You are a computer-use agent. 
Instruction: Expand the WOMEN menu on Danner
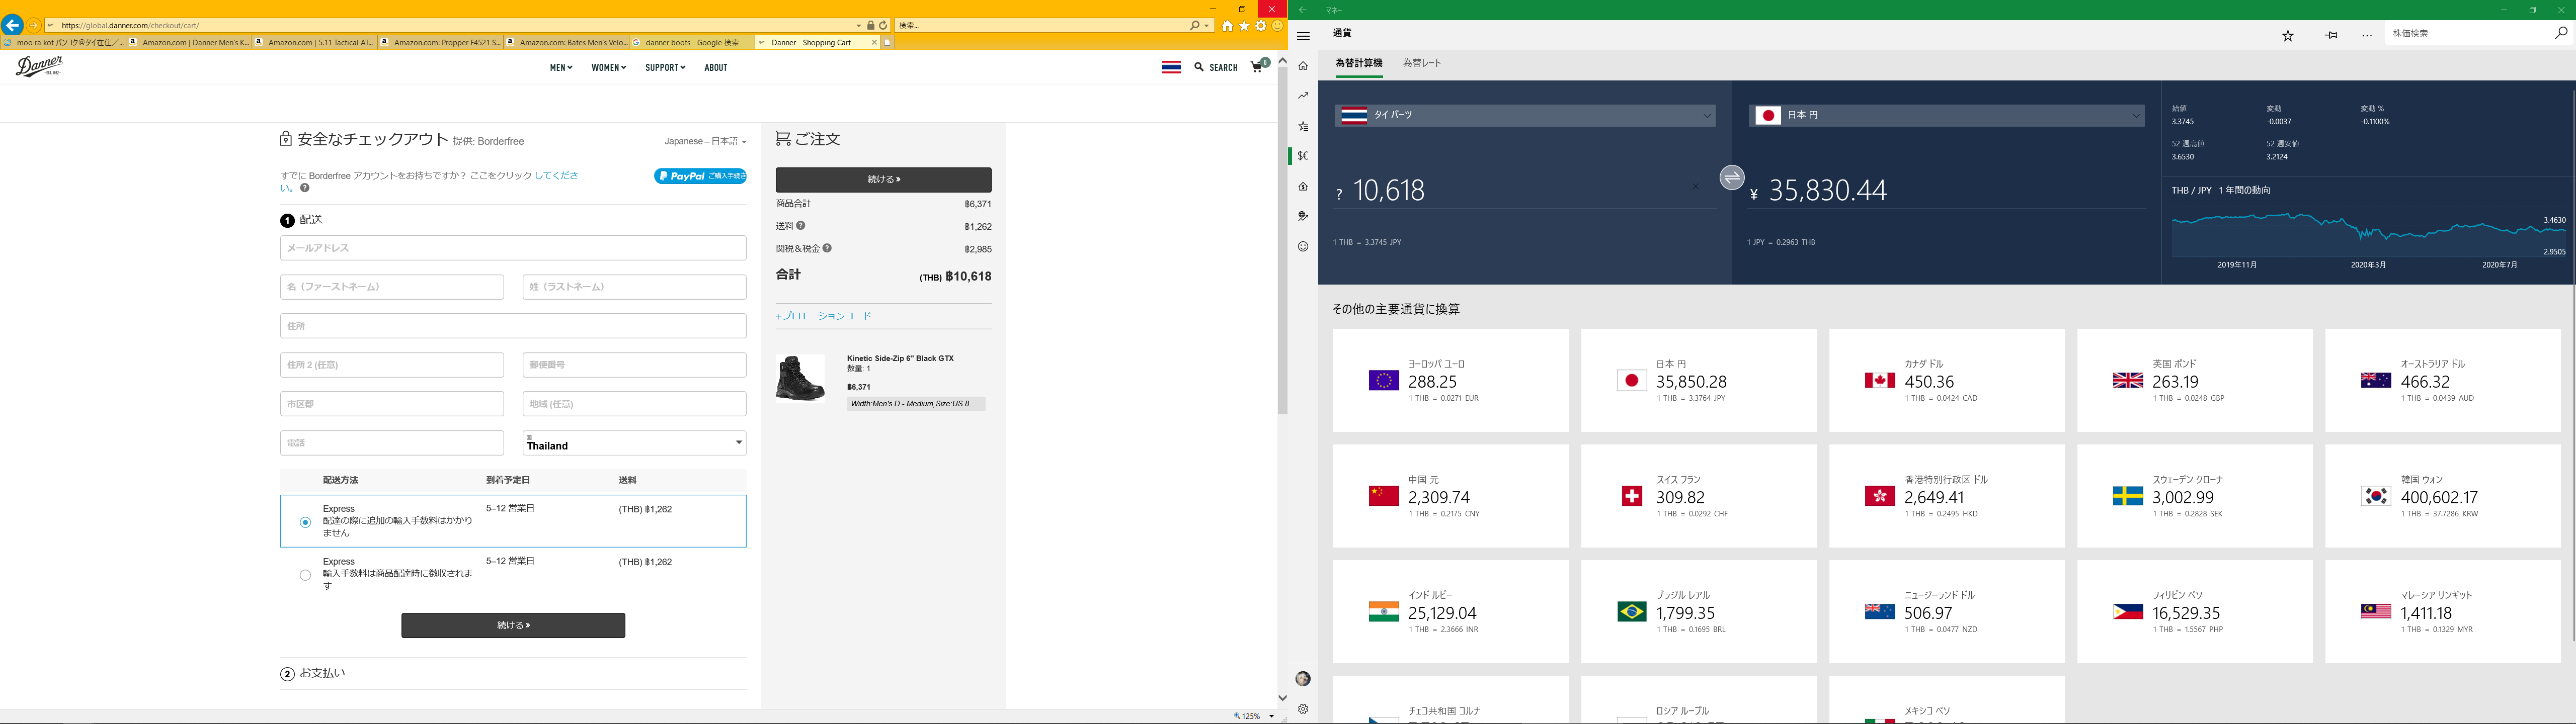[608, 67]
